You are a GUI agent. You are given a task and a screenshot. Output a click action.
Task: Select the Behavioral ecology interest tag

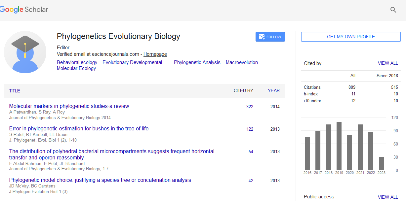(77, 62)
